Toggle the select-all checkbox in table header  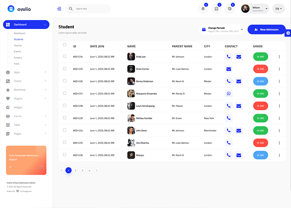[x=64, y=45]
